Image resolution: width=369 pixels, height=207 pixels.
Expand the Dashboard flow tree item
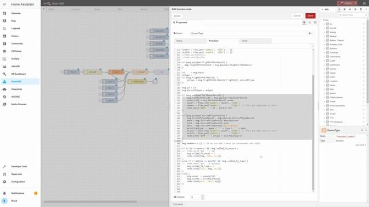(x=324, y=65)
